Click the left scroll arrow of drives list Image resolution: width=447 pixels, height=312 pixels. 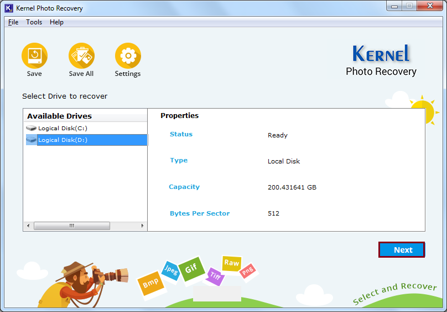28,226
